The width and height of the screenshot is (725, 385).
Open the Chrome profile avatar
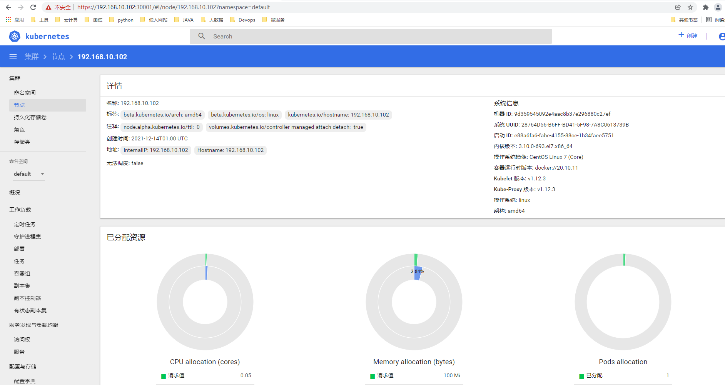[718, 7]
